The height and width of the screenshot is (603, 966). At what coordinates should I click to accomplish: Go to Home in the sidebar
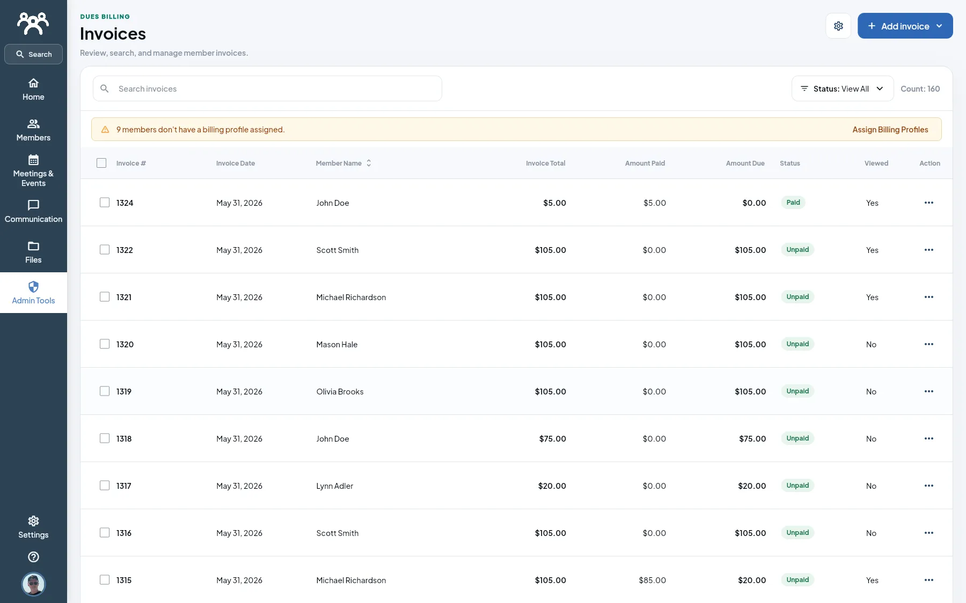point(33,90)
